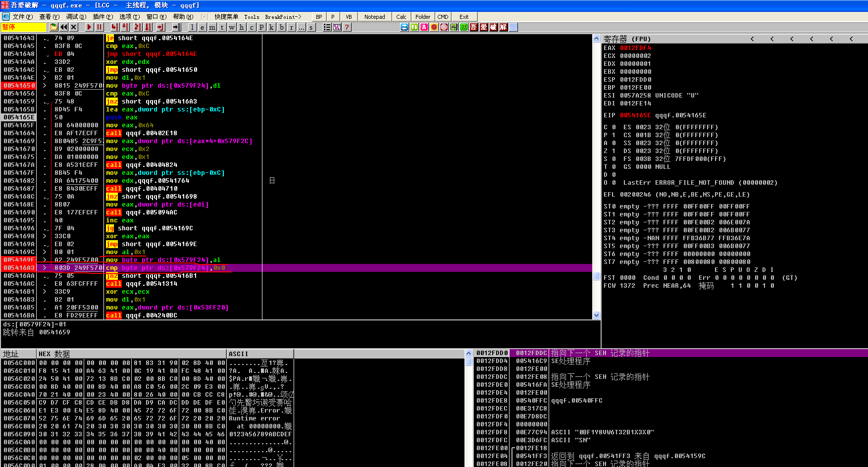Open the Tools menu
The width and height of the screenshot is (868, 467).
click(x=252, y=17)
